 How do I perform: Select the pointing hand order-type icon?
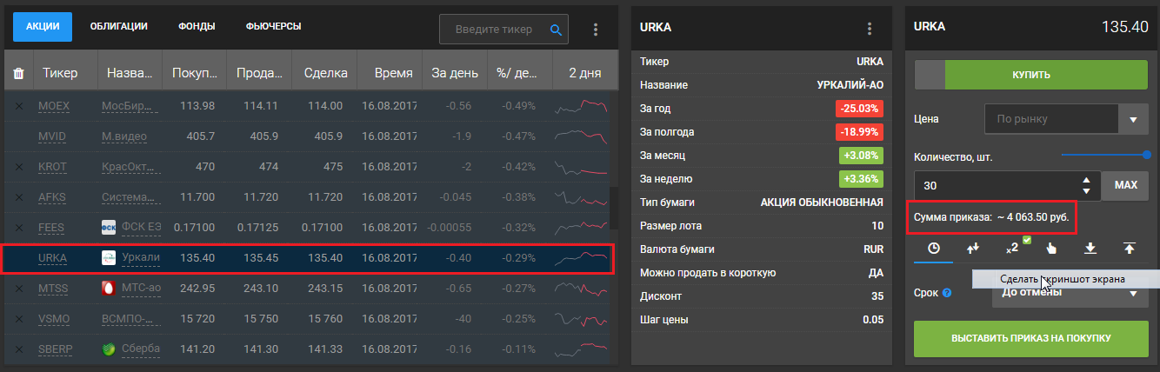click(x=1051, y=249)
